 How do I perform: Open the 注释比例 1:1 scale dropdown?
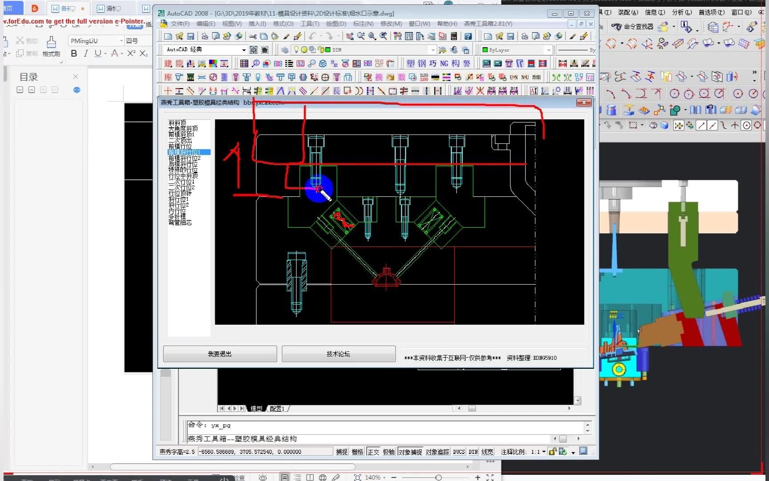point(544,452)
